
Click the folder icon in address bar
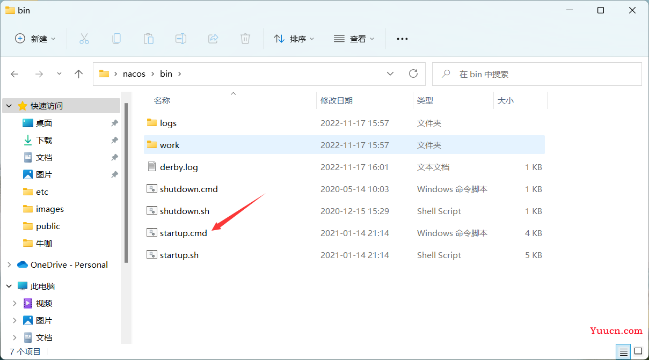coord(104,74)
